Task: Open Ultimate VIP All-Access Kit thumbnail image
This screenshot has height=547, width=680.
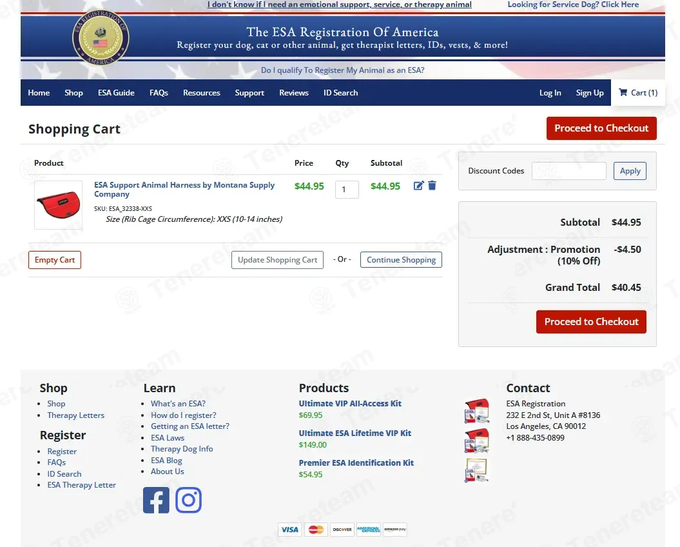Action: [476, 411]
